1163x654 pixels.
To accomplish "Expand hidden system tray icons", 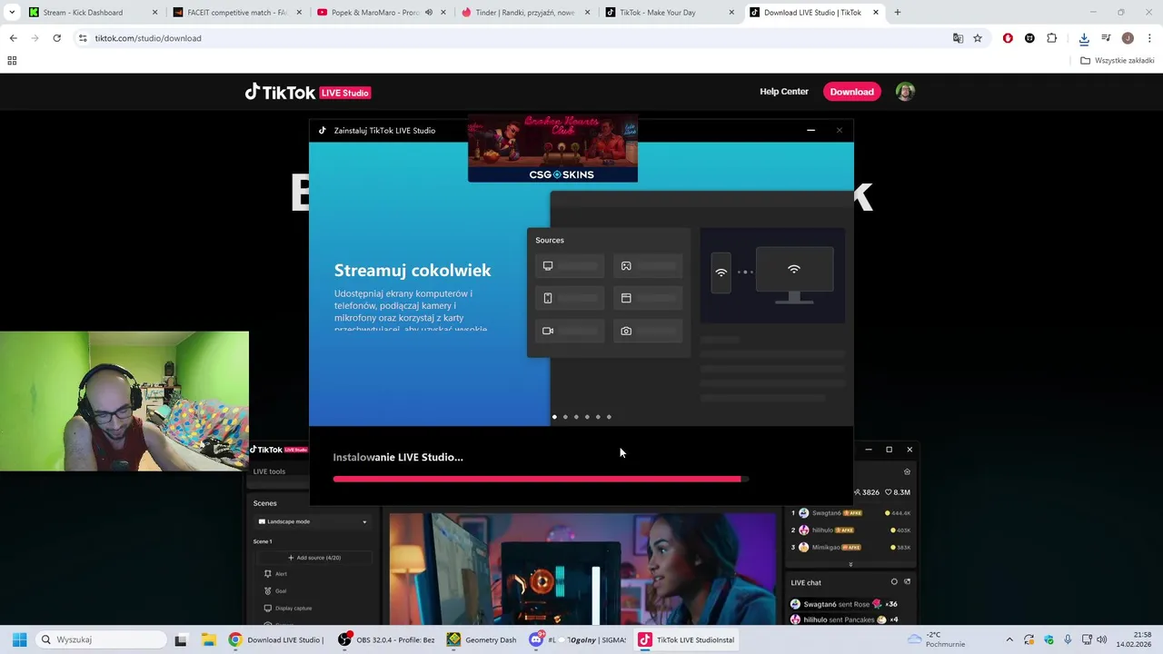I will click(x=1009, y=639).
